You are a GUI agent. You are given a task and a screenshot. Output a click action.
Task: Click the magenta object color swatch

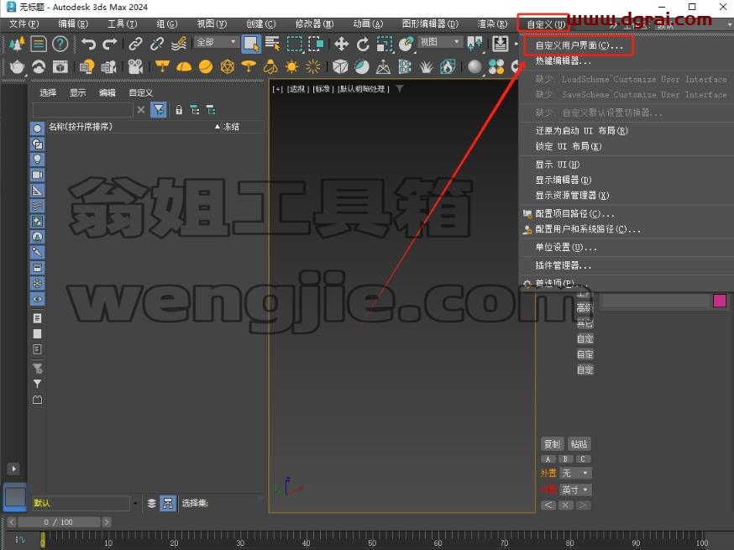pyautogui.click(x=720, y=301)
